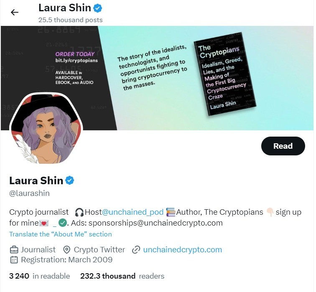Click the headphones emoji in the bio
The height and width of the screenshot is (292, 316).
pos(79,212)
